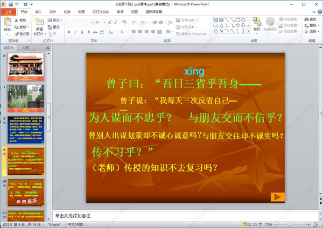The image size is (323, 228).
Task: Click the Paste (粘贴) icon
Action: coord(8,22)
